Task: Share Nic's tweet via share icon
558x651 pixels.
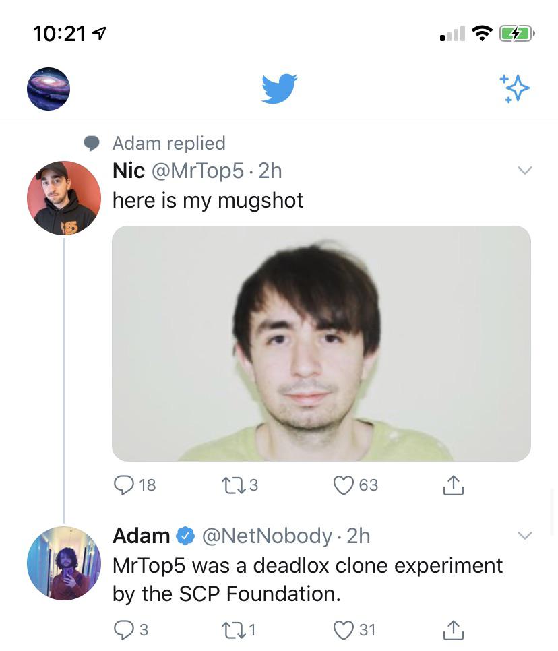Action: (x=454, y=485)
